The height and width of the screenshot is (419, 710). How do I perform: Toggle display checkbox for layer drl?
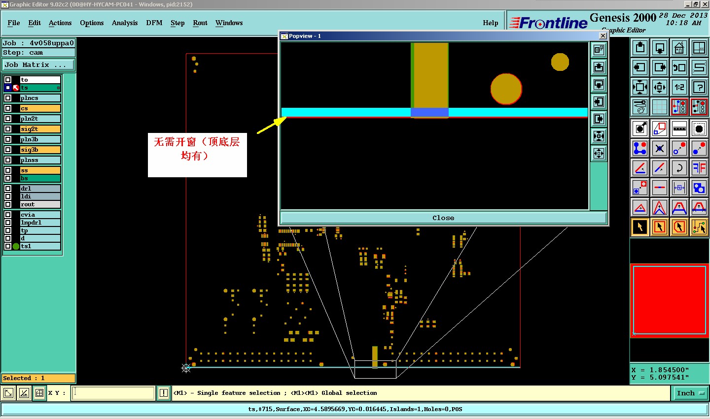point(8,189)
